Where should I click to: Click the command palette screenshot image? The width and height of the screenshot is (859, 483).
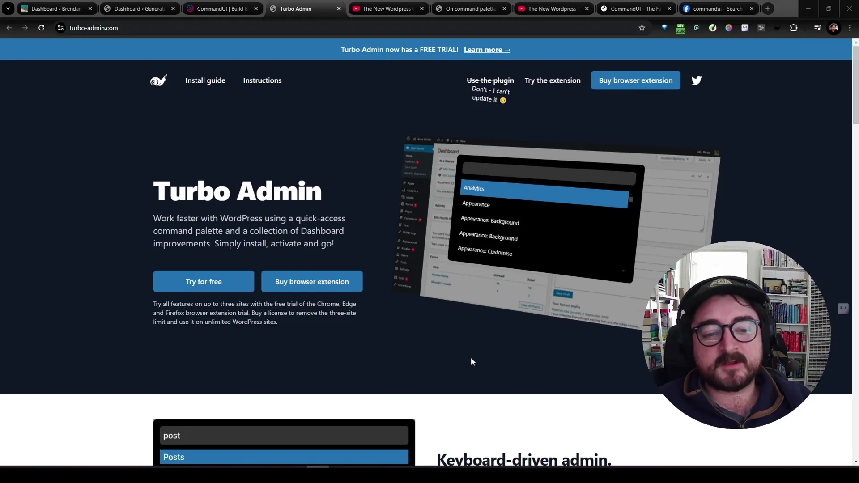(556, 232)
